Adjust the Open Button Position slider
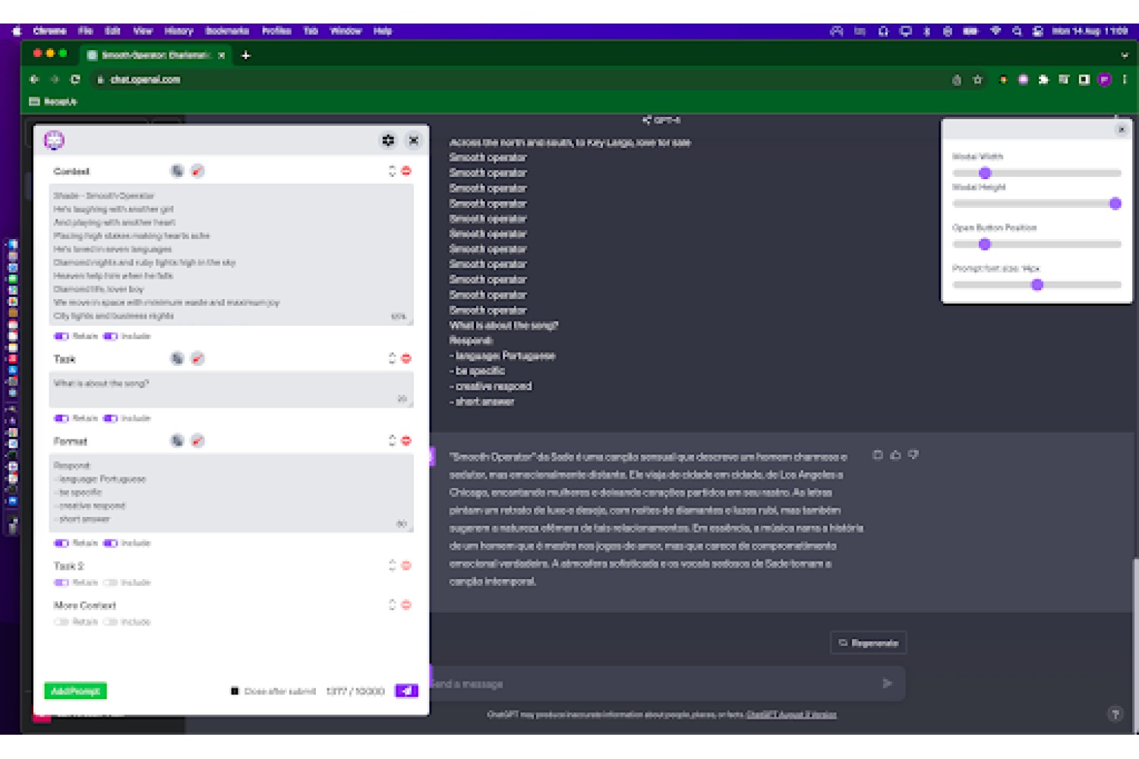Viewport: 1139px width, 759px height. (x=1036, y=244)
